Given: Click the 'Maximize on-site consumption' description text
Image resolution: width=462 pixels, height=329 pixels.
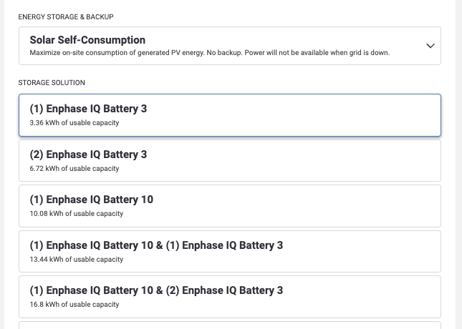Looking at the screenshot, I should coord(209,53).
